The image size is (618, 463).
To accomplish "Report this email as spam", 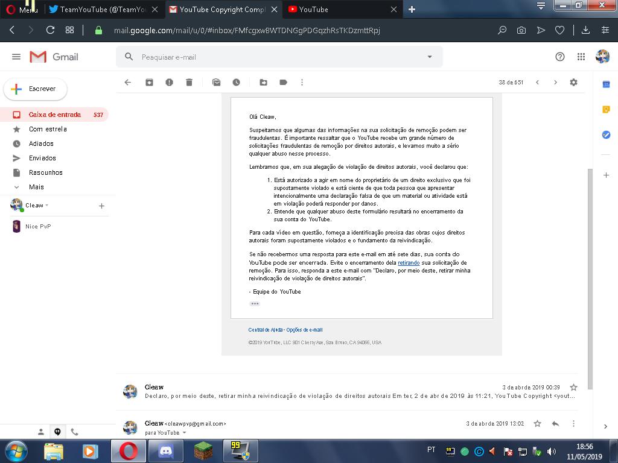I will click(x=169, y=82).
